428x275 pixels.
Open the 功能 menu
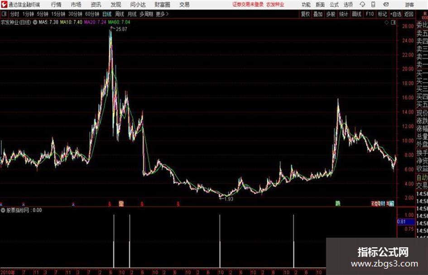click(306, 5)
